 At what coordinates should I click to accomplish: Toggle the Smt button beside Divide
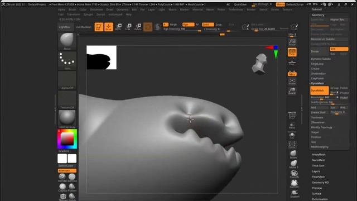click(339, 49)
